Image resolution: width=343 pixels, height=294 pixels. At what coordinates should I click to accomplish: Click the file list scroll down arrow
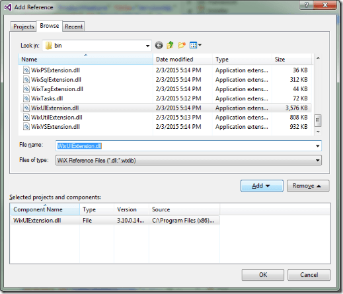coord(318,131)
